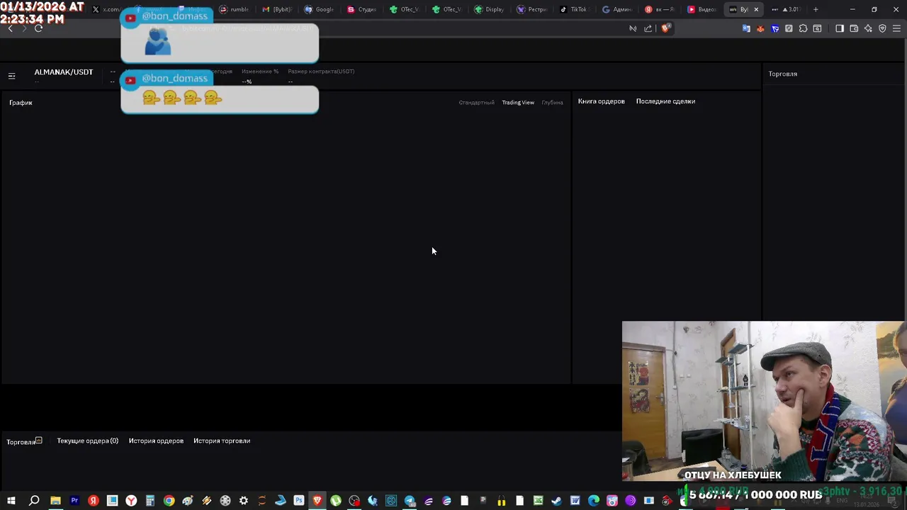
Task: Open Microsoft Edge from taskbar
Action: (593, 501)
